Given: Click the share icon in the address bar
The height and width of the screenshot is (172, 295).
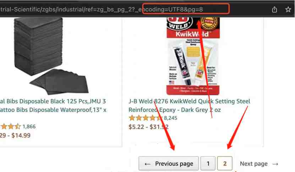Looking at the screenshot, I should point(274,9).
